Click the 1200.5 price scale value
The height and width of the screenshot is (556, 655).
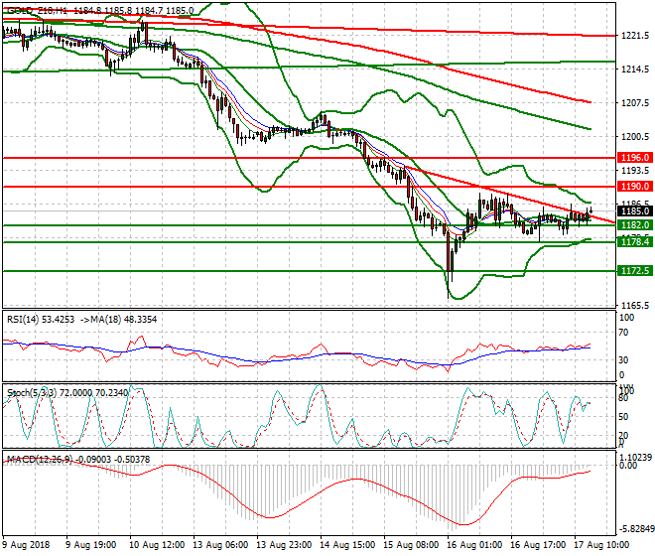(635, 137)
